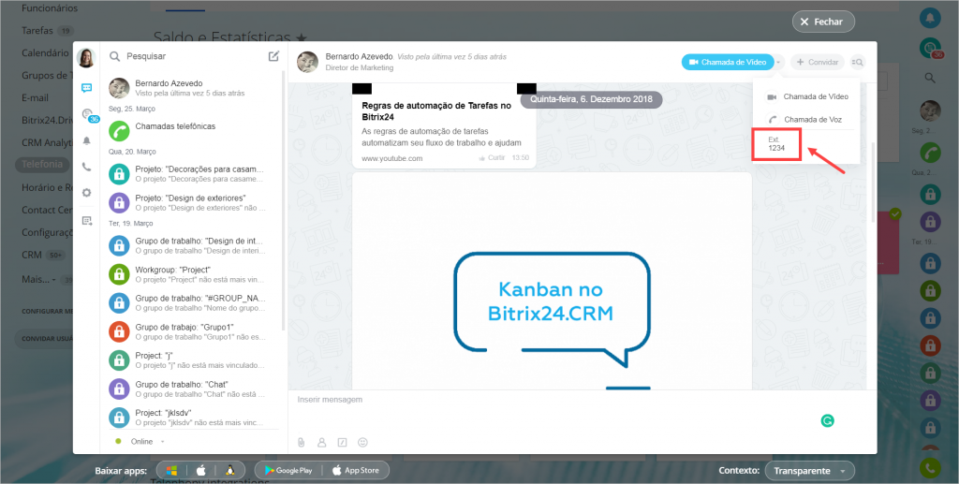Open the notifications counter icon showing 36
Image resolution: width=959 pixels, height=484 pixels.
(x=89, y=115)
